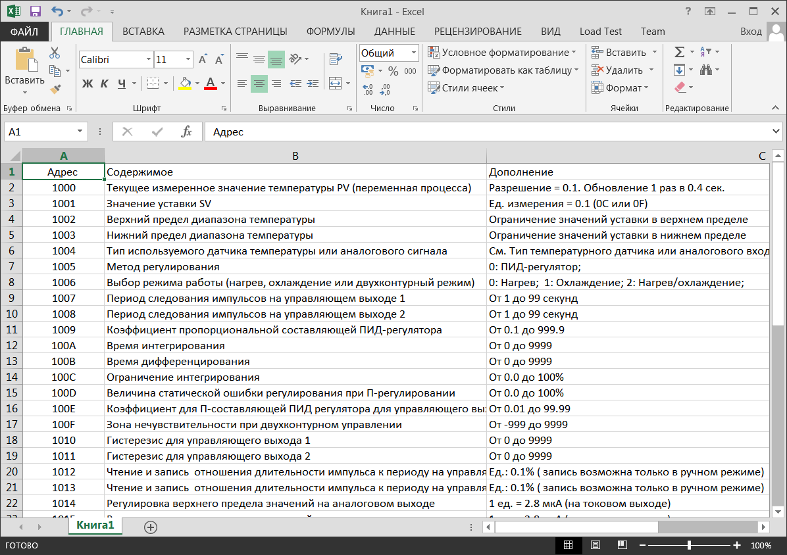Adjust the zoom slider handle

coord(689,545)
